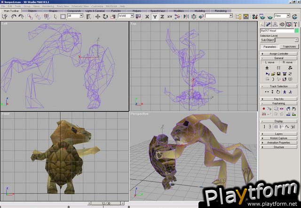Click the Mirror Selected Objects icon

tap(186, 17)
